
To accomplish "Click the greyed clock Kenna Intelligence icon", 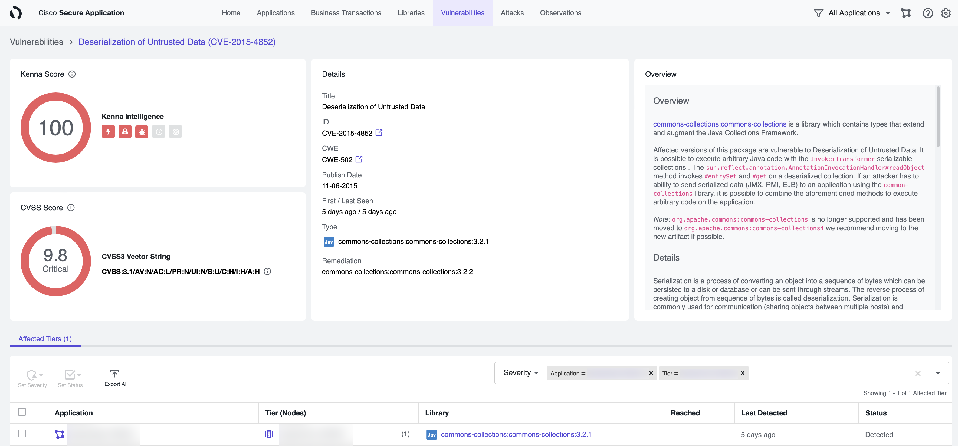I will pyautogui.click(x=158, y=131).
